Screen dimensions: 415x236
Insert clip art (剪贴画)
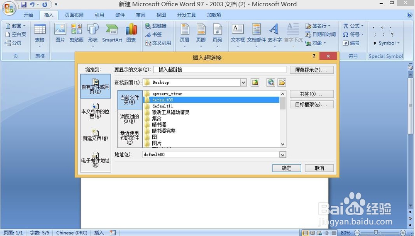76,33
